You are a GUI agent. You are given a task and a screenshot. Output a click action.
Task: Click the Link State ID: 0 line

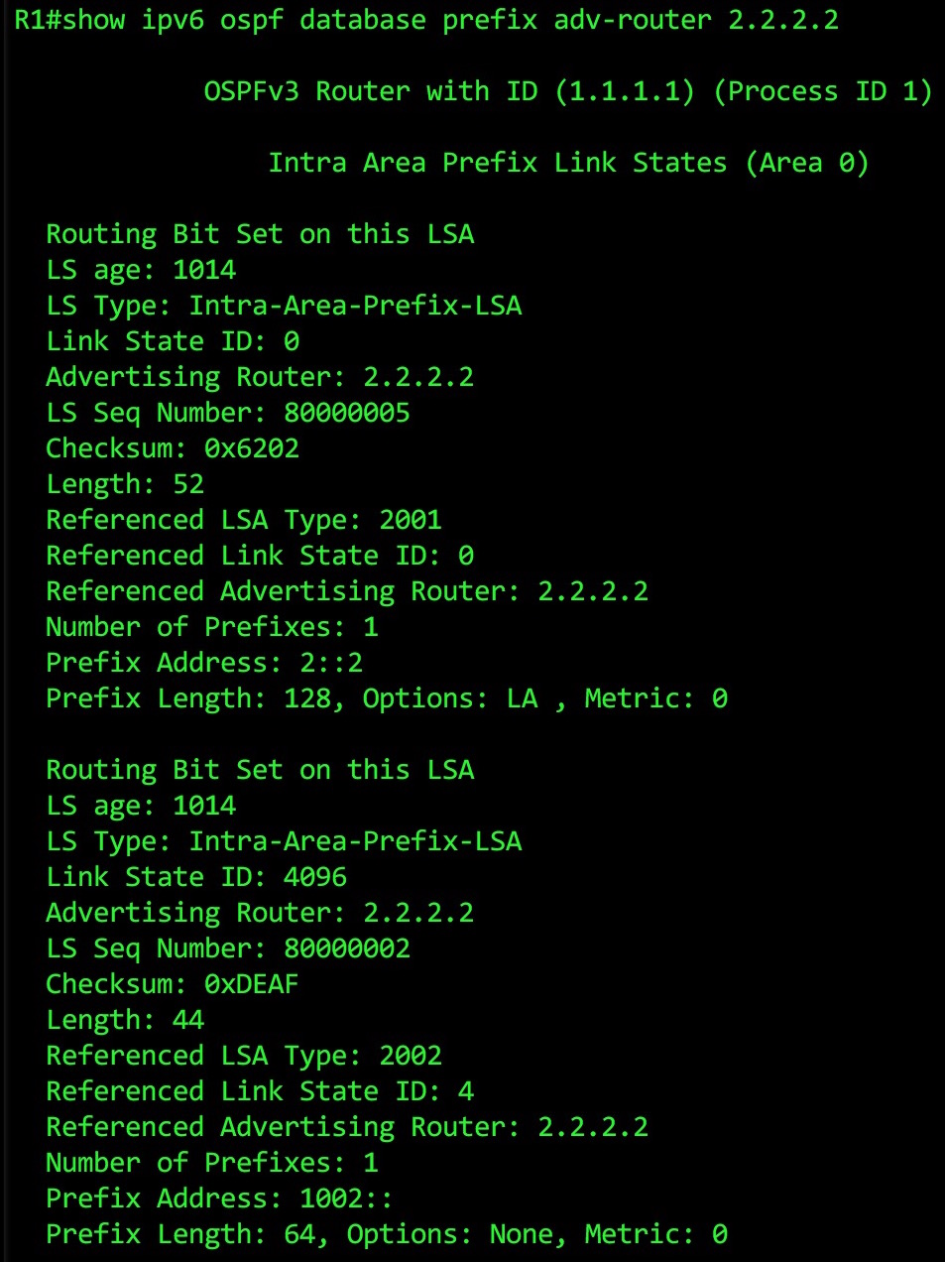pyautogui.click(x=173, y=341)
